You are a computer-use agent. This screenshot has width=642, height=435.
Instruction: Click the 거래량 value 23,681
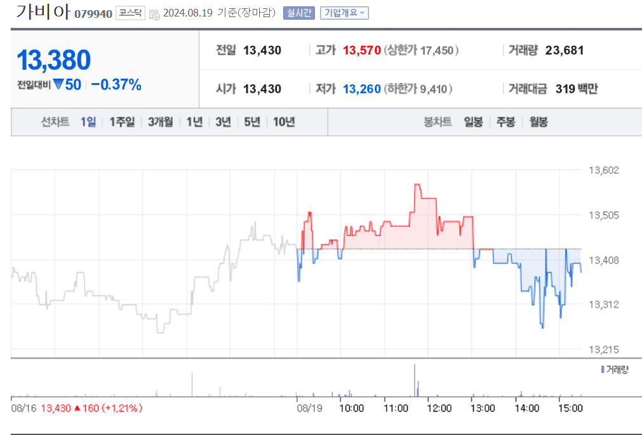pos(565,50)
